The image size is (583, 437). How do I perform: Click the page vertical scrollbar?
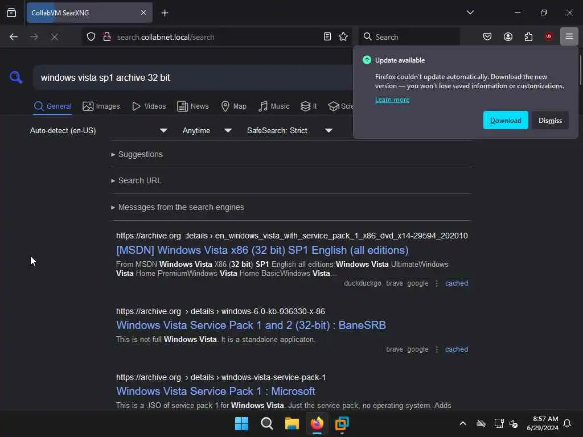pos(580,70)
